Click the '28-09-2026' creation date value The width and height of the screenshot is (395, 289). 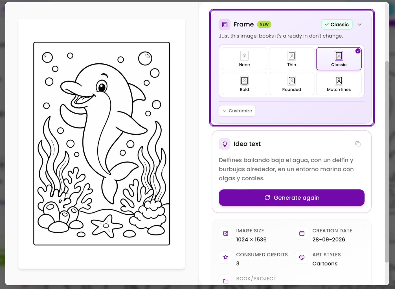(329, 239)
